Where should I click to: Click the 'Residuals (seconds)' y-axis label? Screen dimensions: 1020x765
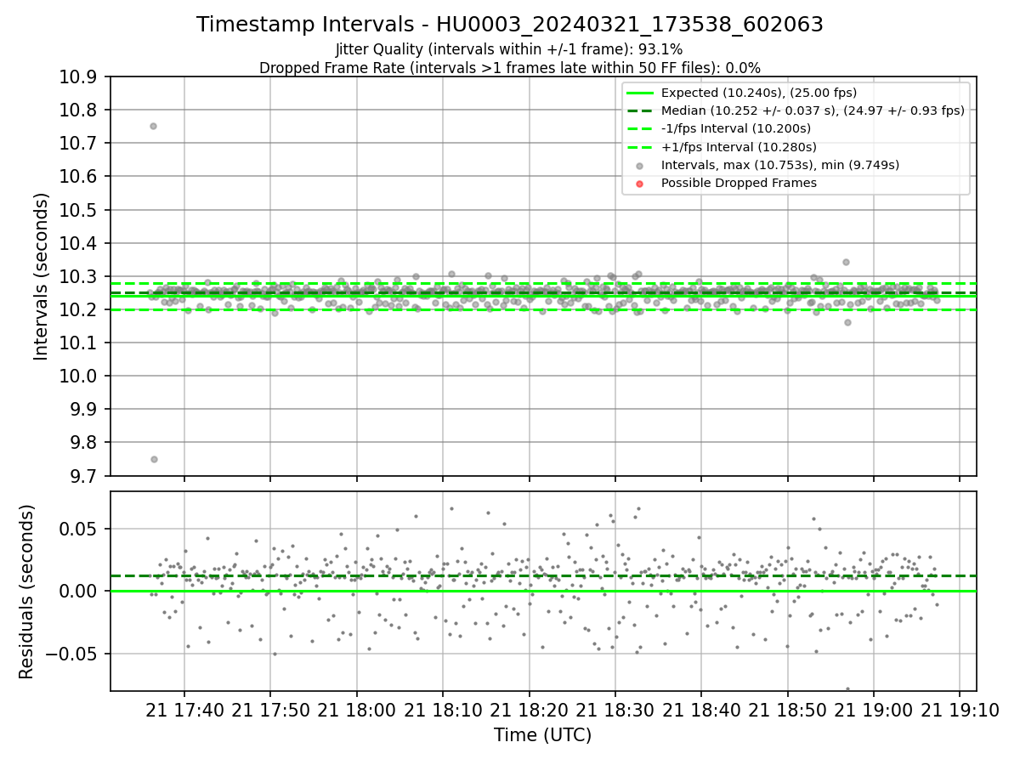tap(26, 592)
